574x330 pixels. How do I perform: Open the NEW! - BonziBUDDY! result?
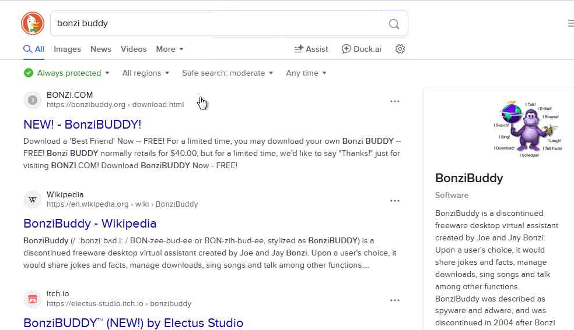(x=82, y=125)
